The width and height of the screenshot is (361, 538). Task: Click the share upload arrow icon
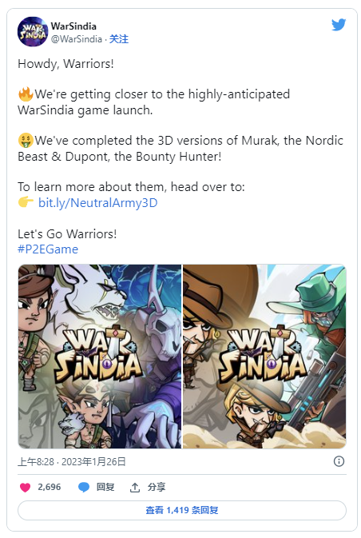(135, 487)
